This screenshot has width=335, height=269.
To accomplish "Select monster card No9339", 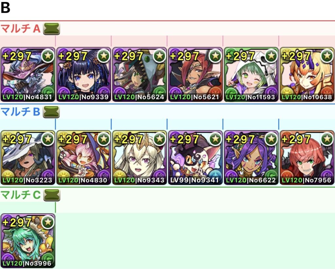I will [x=84, y=74].
